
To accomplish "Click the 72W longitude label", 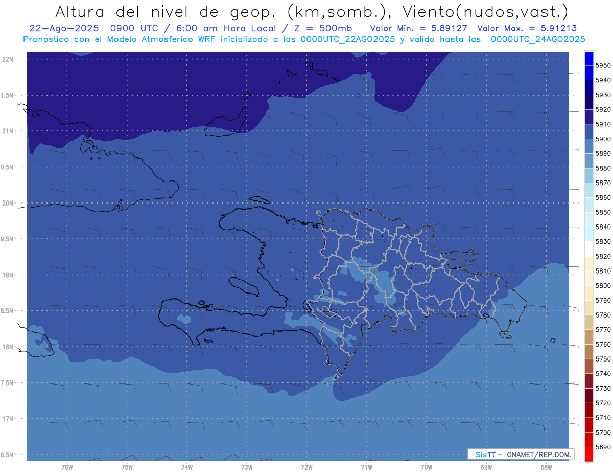I will 306,467.
